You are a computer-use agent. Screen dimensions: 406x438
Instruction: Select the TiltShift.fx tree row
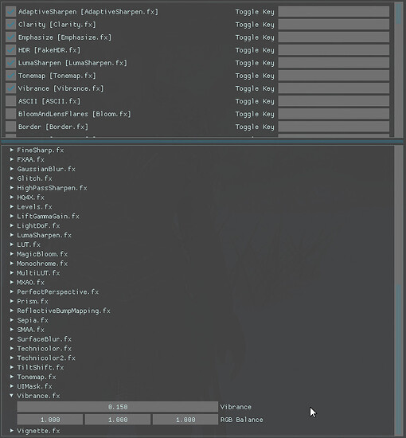(x=41, y=367)
